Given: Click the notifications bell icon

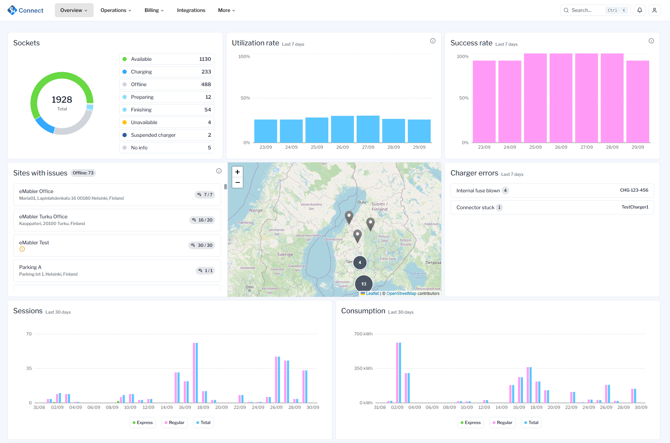Looking at the screenshot, I should (640, 10).
